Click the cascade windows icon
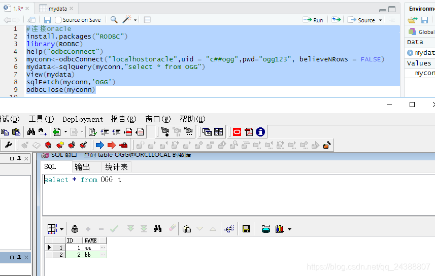Image resolution: width=435 pixels, height=276 pixels. click(x=207, y=132)
